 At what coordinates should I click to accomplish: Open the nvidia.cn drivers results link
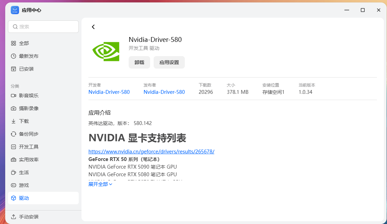151,152
